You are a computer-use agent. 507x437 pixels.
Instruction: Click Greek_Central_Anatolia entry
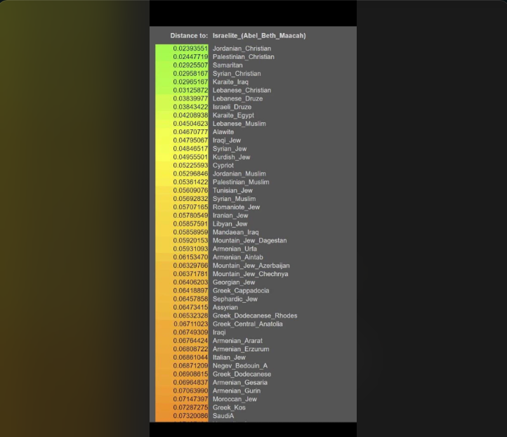(x=247, y=324)
